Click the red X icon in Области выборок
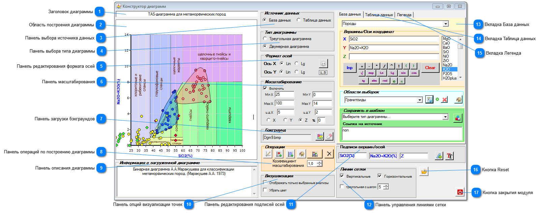Image resolution: width=541 pixels, height=213 pixels. click(x=445, y=99)
